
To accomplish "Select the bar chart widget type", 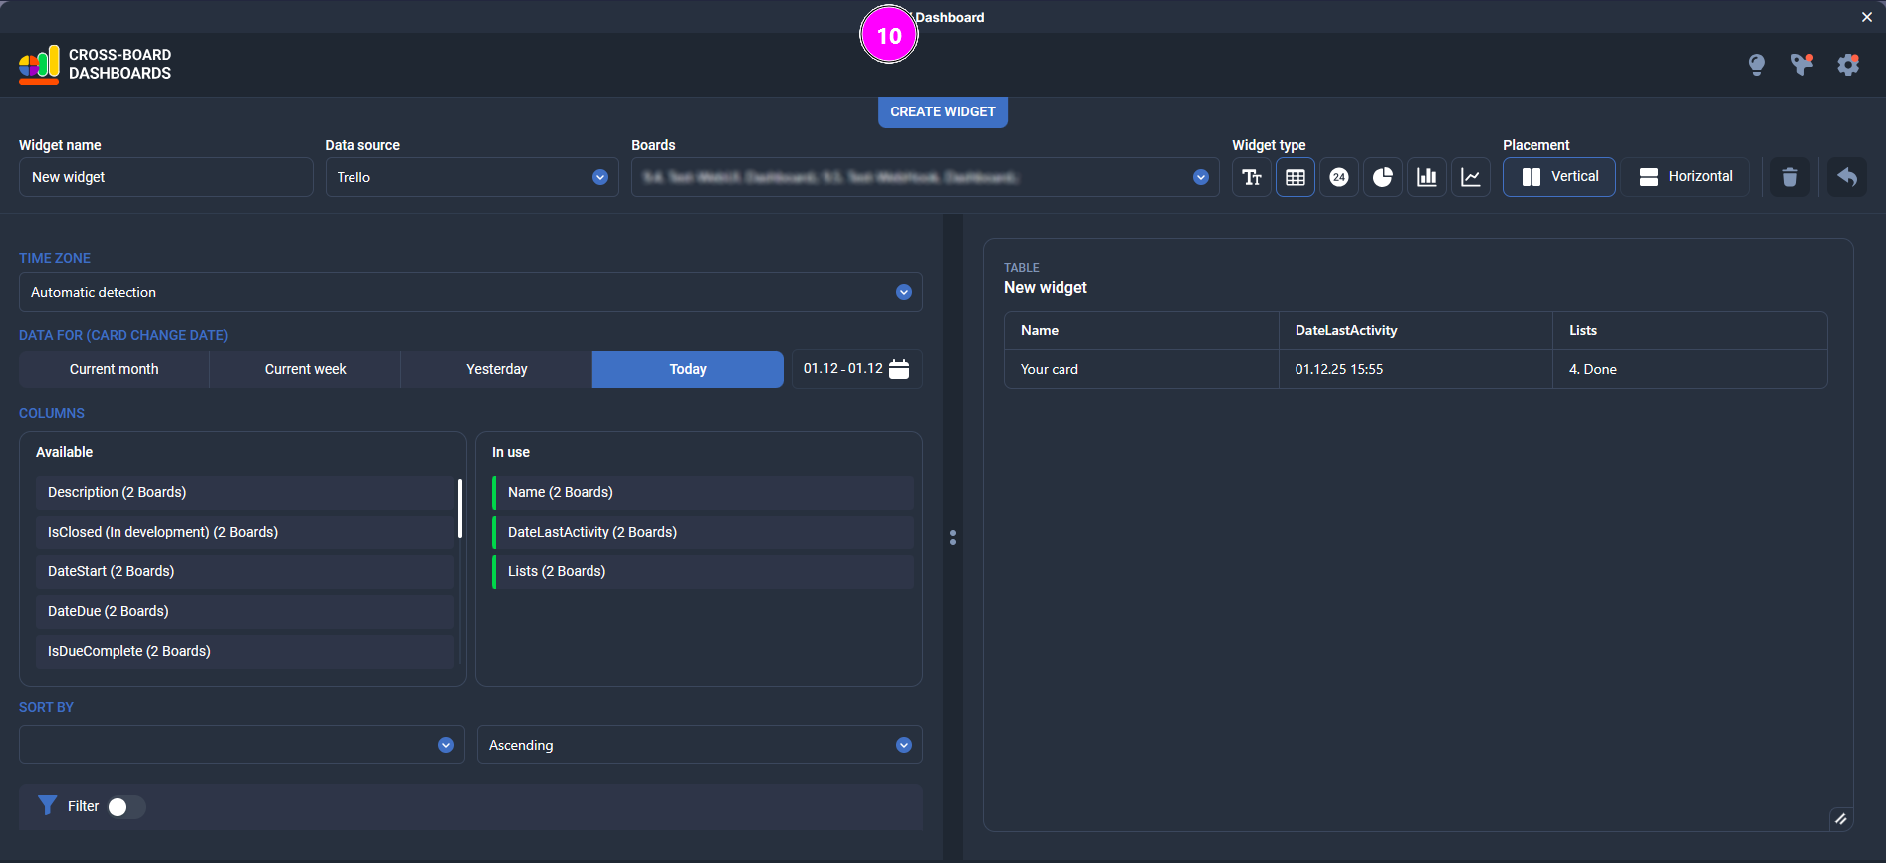I will click(1426, 177).
